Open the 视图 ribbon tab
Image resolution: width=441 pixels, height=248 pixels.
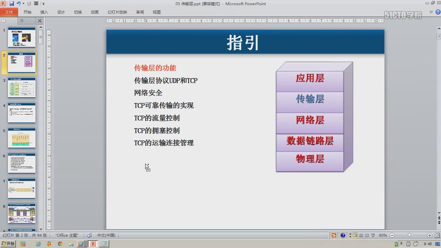(157, 12)
